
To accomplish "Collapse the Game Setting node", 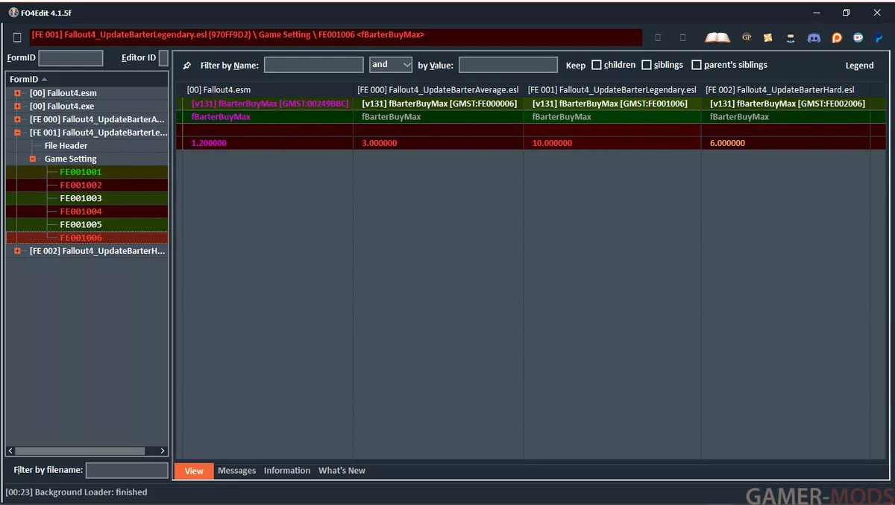I will point(33,159).
